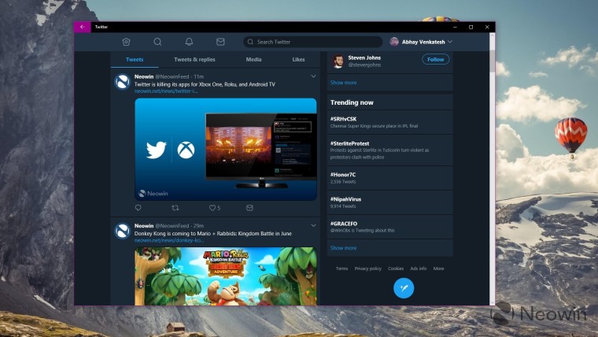
Task: Compose a new tweet with the blue button
Action: [x=404, y=288]
